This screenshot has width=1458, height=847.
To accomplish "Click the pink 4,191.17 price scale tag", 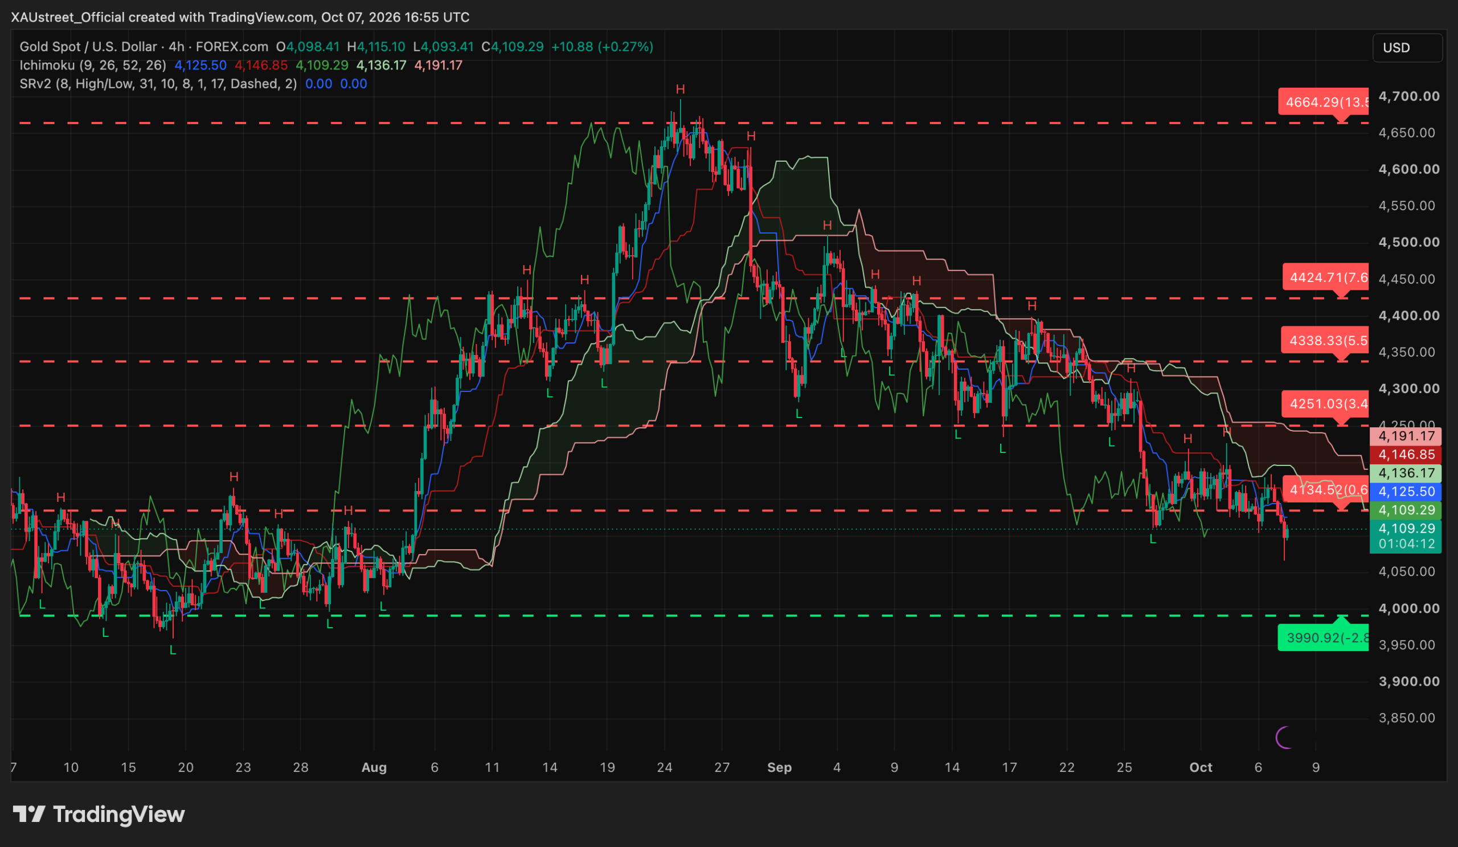I will [1407, 436].
